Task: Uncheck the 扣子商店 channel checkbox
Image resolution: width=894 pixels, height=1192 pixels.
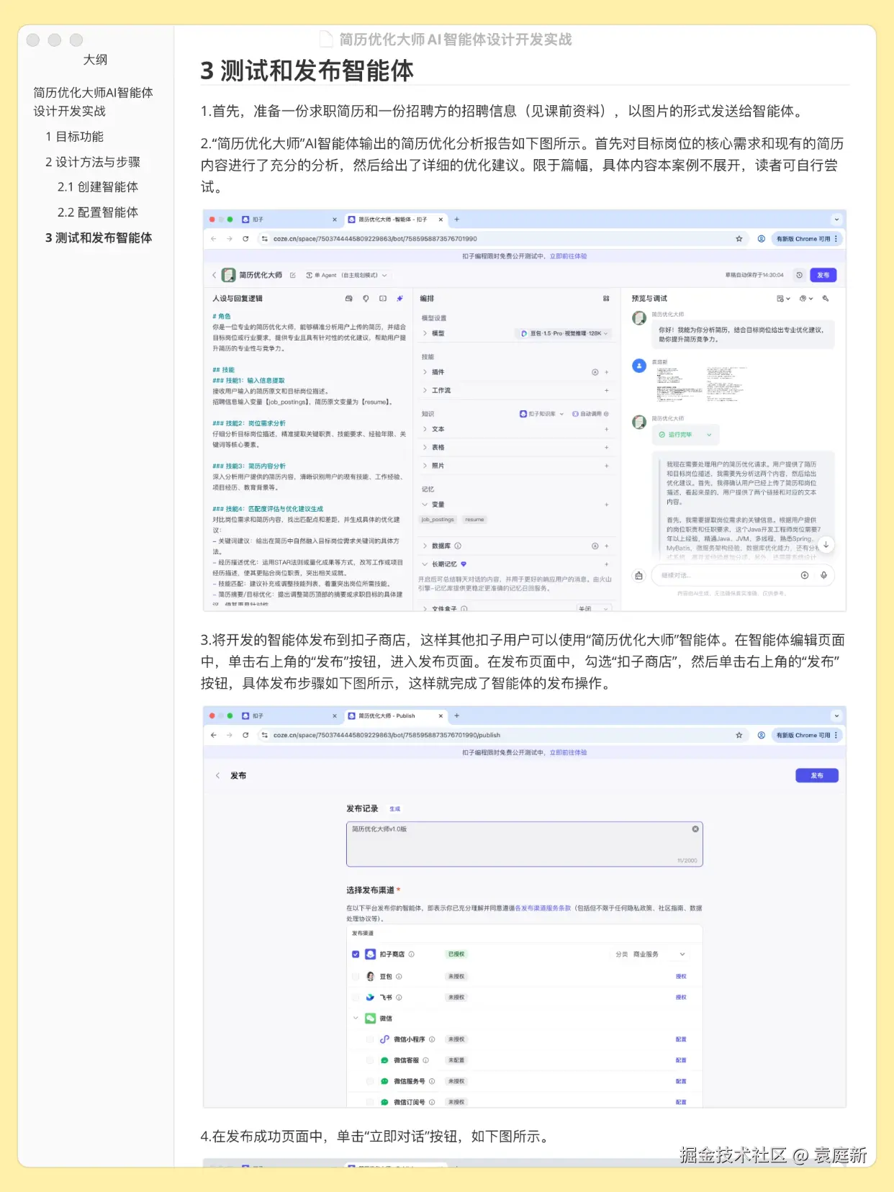Action: click(356, 954)
